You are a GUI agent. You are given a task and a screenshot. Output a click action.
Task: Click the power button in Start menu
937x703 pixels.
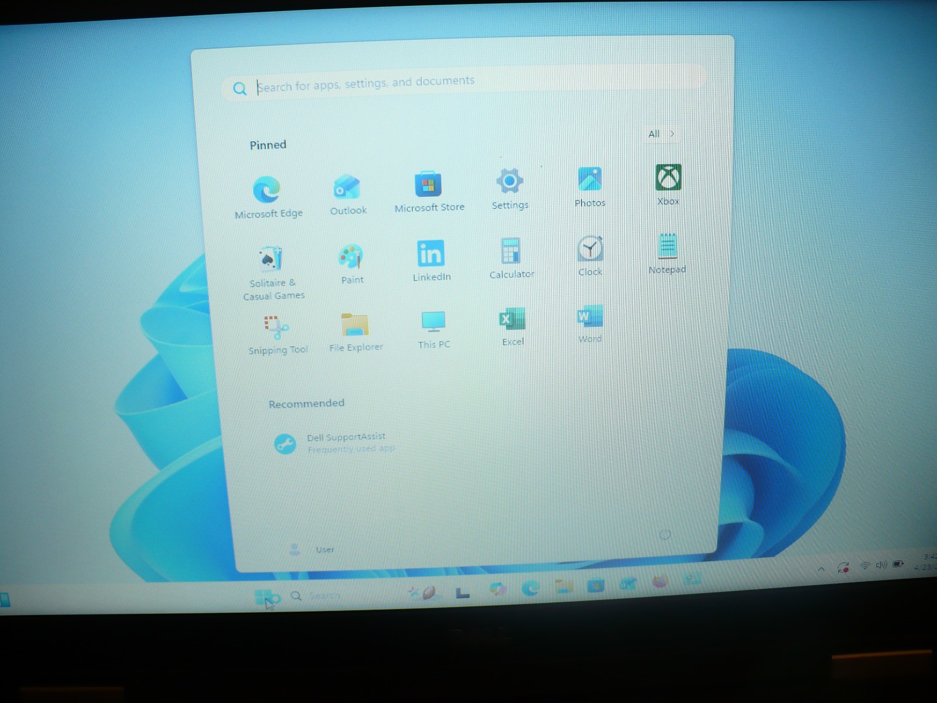tap(665, 534)
